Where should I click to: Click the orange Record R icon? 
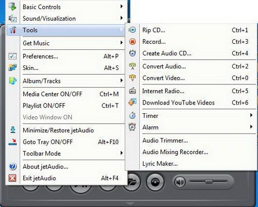(132, 42)
